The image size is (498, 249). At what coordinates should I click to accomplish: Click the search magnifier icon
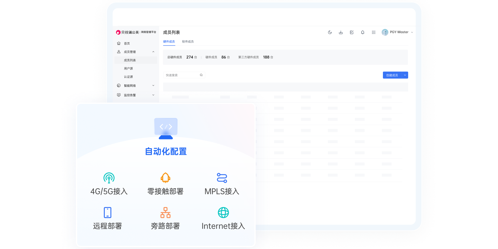(x=201, y=75)
